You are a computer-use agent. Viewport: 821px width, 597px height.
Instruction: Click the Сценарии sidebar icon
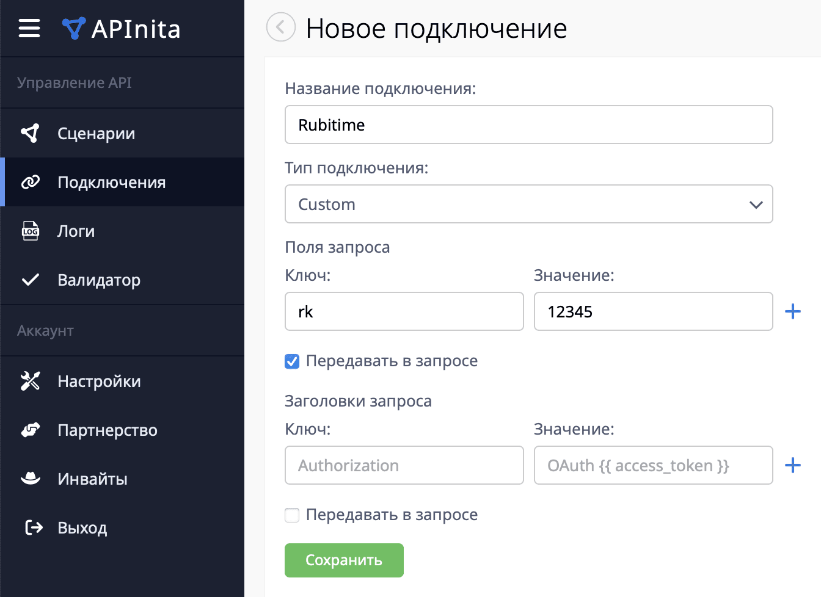30,133
